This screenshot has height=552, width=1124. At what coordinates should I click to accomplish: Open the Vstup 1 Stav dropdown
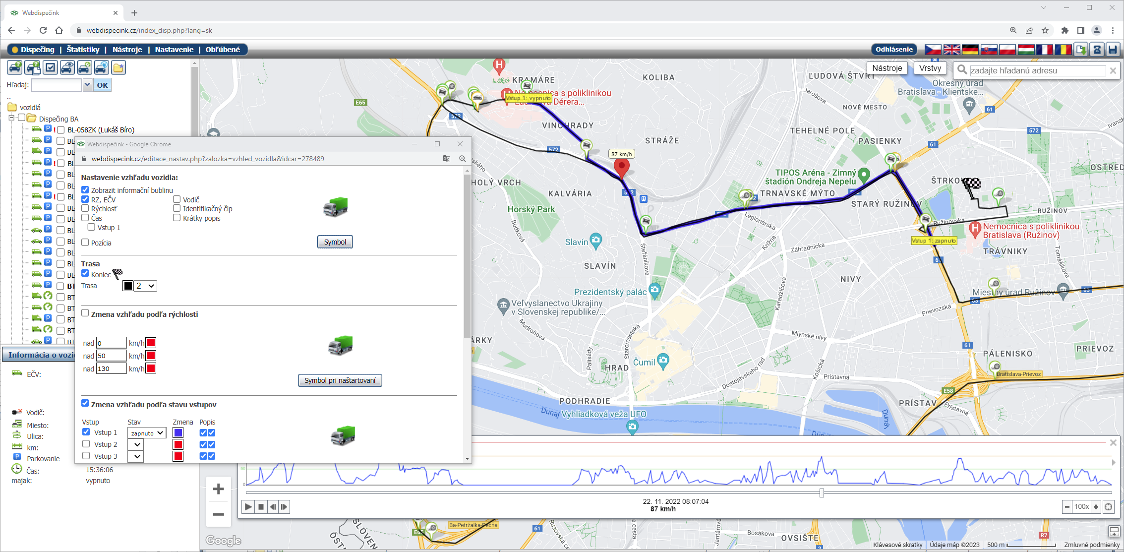147,433
